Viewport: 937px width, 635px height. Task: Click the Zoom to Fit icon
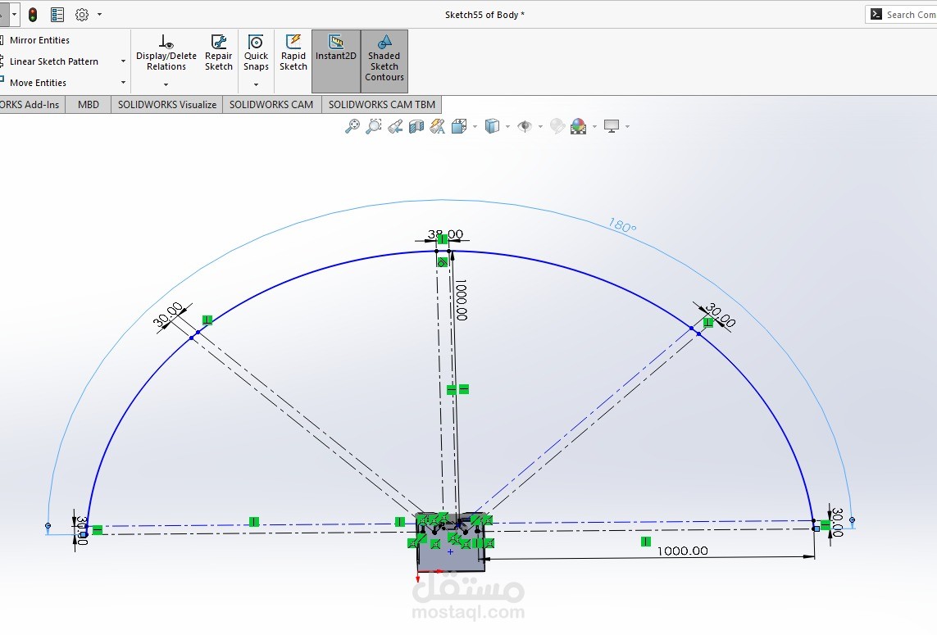tap(353, 126)
